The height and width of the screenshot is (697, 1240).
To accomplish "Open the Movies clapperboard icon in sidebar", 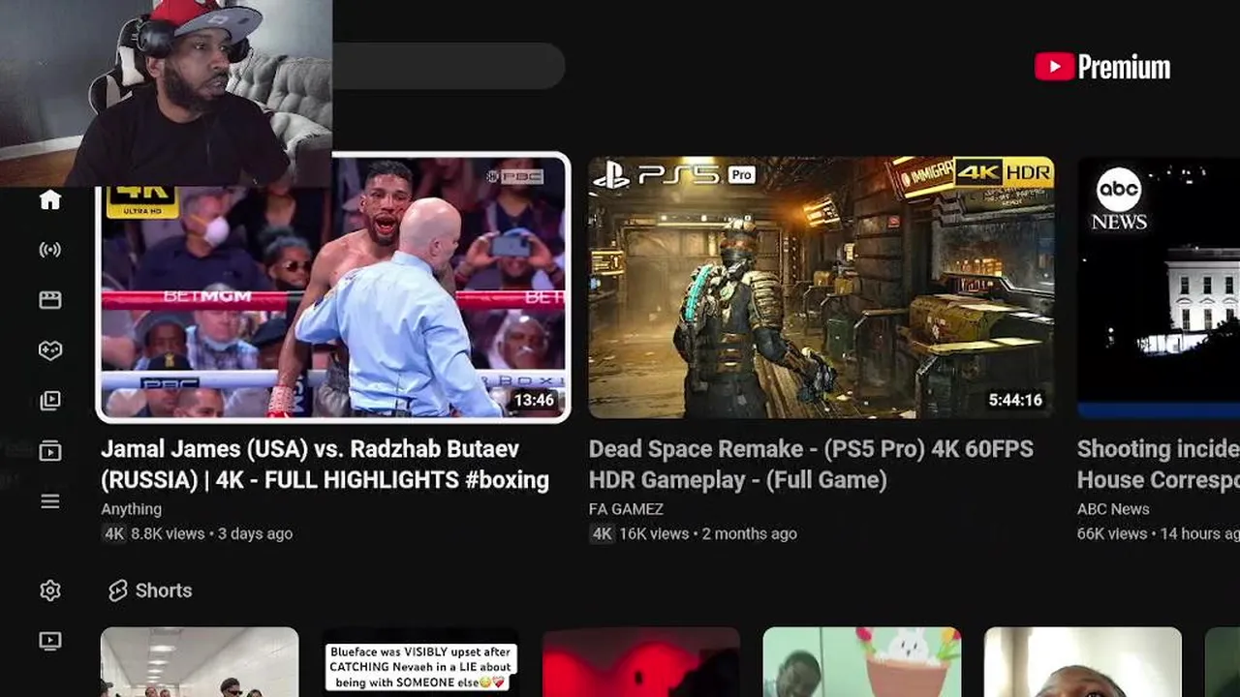I will point(50,300).
